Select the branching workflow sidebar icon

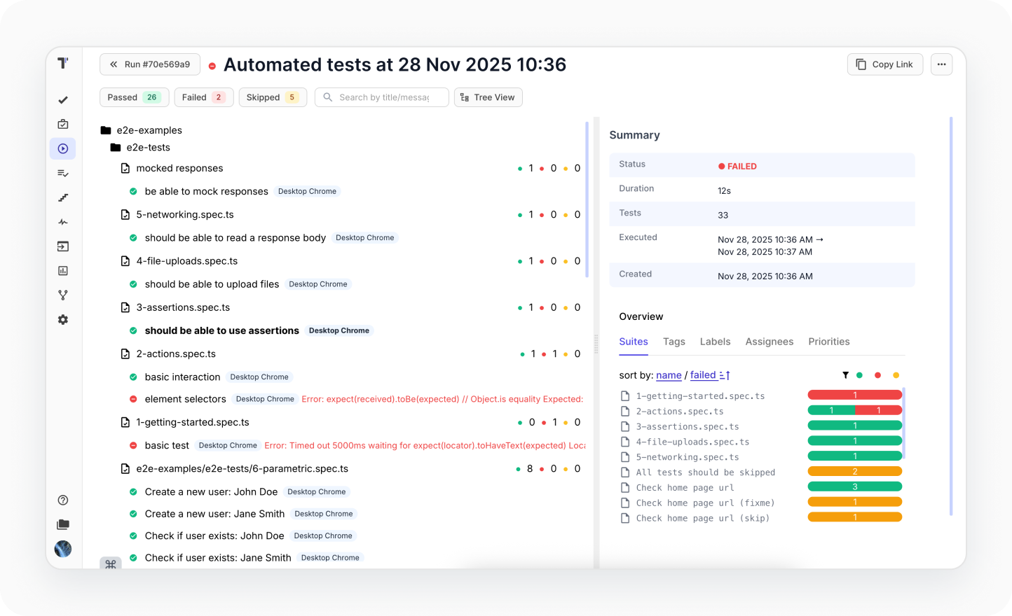63,295
